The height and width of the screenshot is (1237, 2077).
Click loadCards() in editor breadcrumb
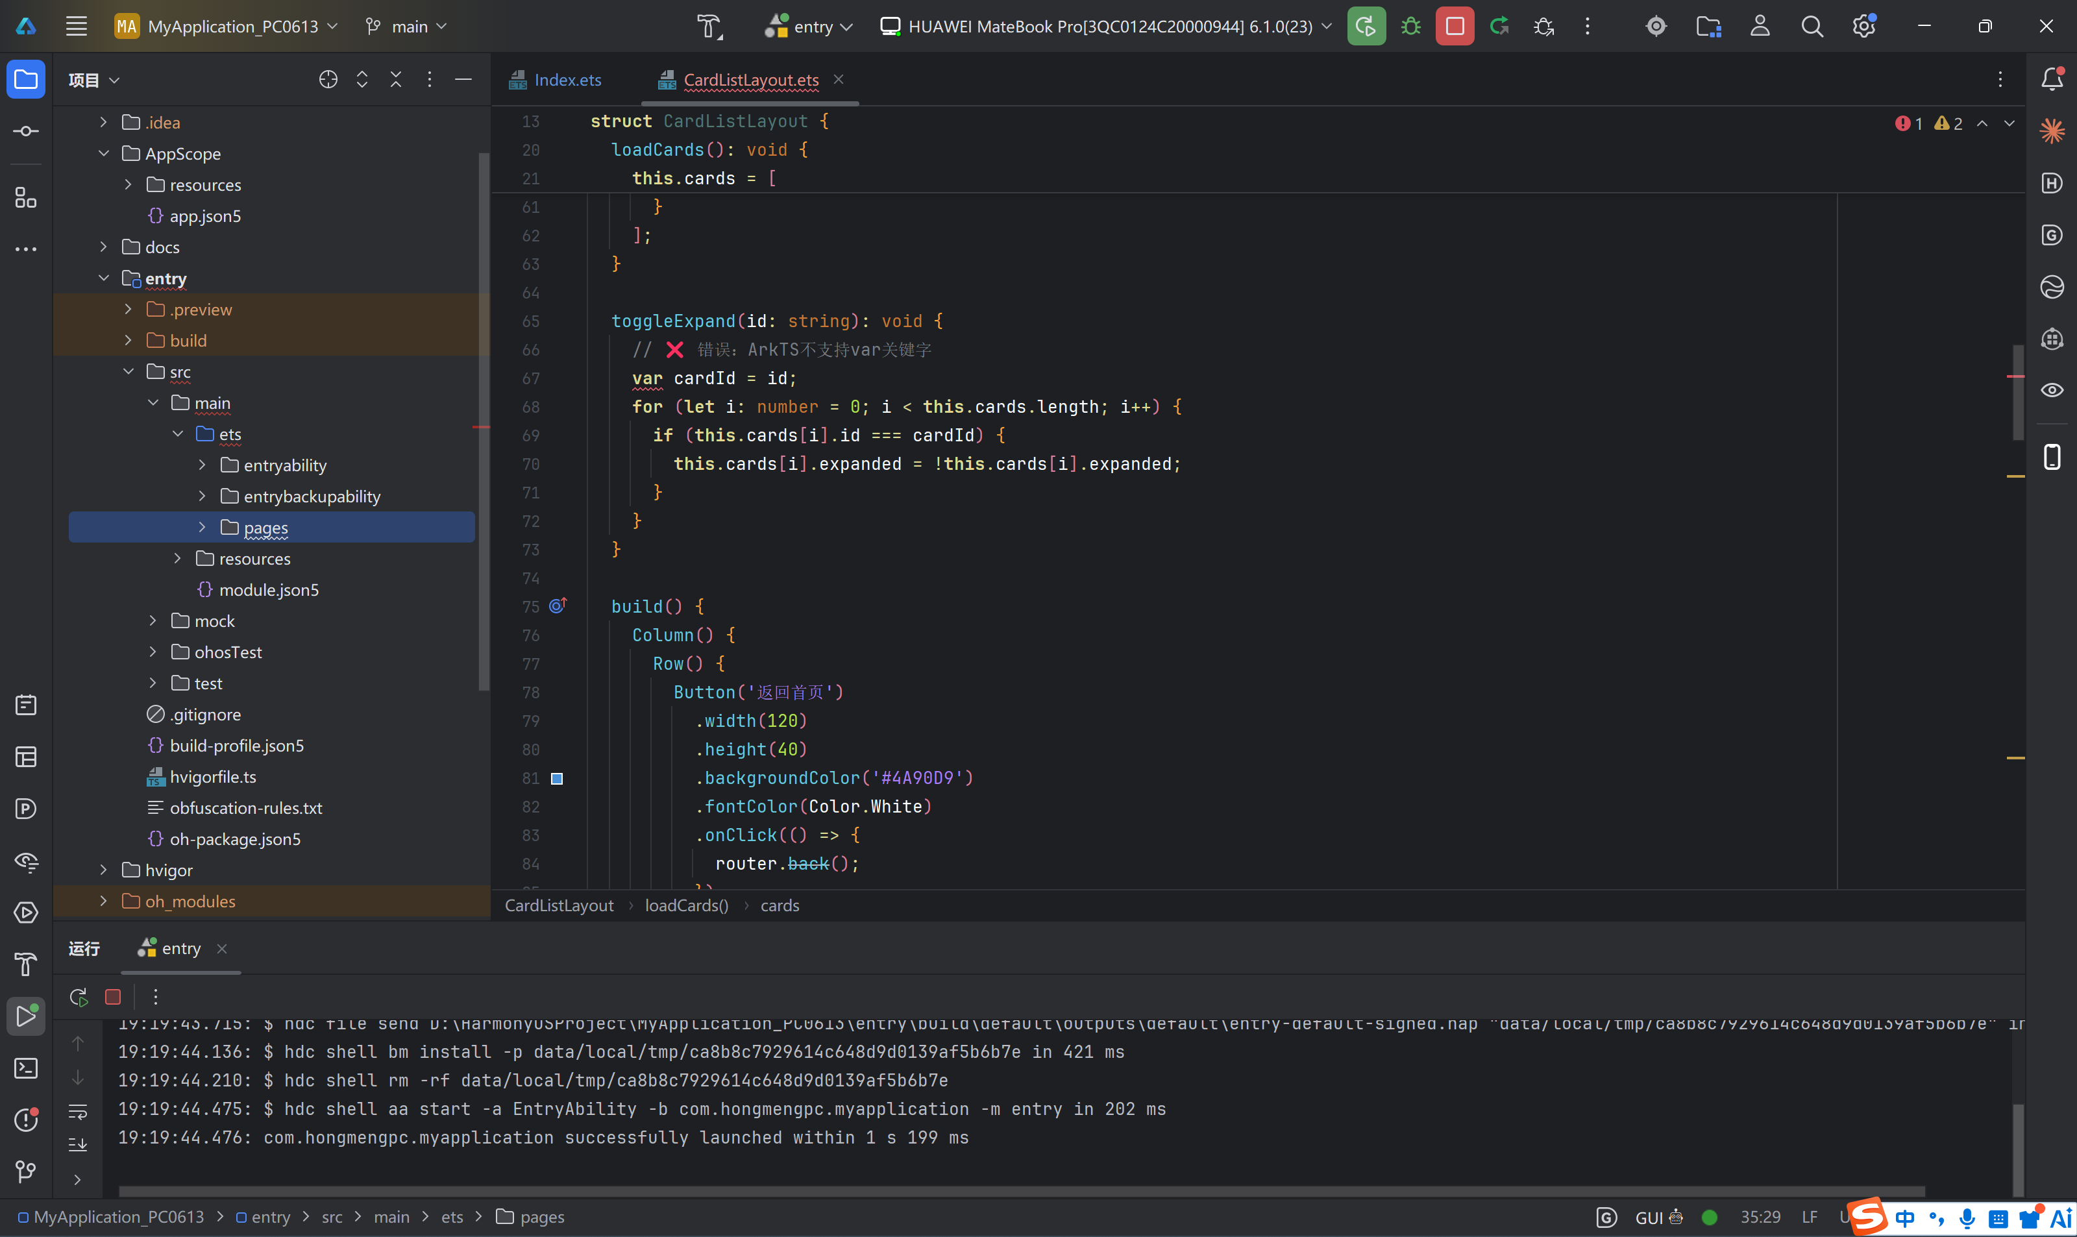point(687,905)
